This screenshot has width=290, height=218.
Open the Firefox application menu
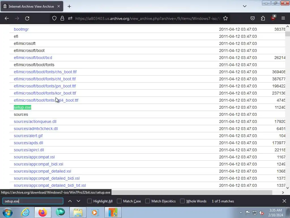click(283, 18)
